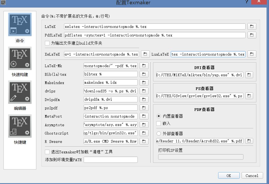The width and height of the screenshot is (269, 184).
Task: Edit the LuaLaTeX command field
Action: click(x=208, y=54)
